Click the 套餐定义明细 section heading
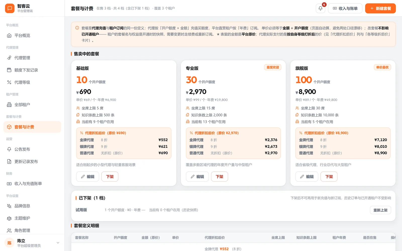The width and height of the screenshot is (402, 251). (x=86, y=226)
